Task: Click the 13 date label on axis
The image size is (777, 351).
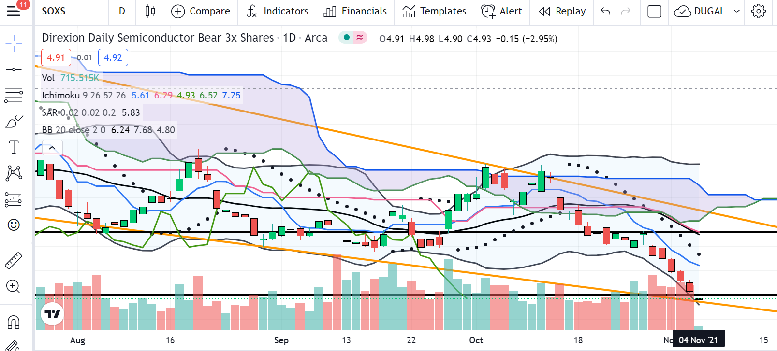Action: click(x=346, y=340)
